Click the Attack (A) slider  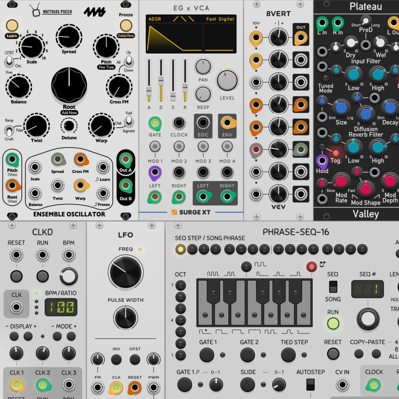tap(149, 81)
